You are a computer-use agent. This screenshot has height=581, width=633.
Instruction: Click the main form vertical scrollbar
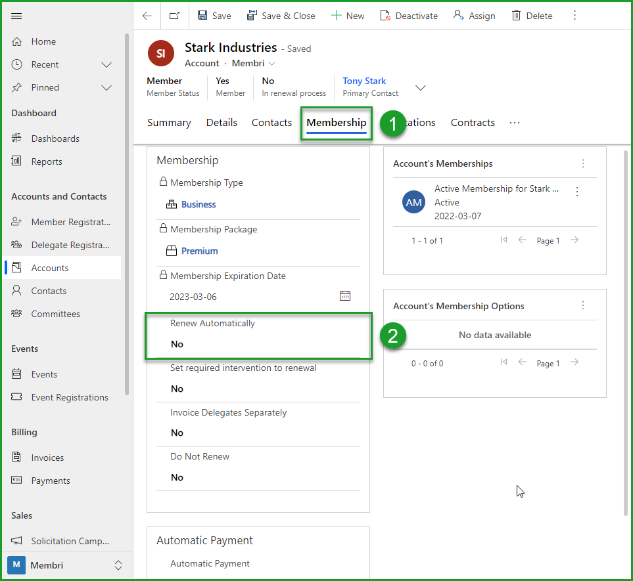point(625,328)
